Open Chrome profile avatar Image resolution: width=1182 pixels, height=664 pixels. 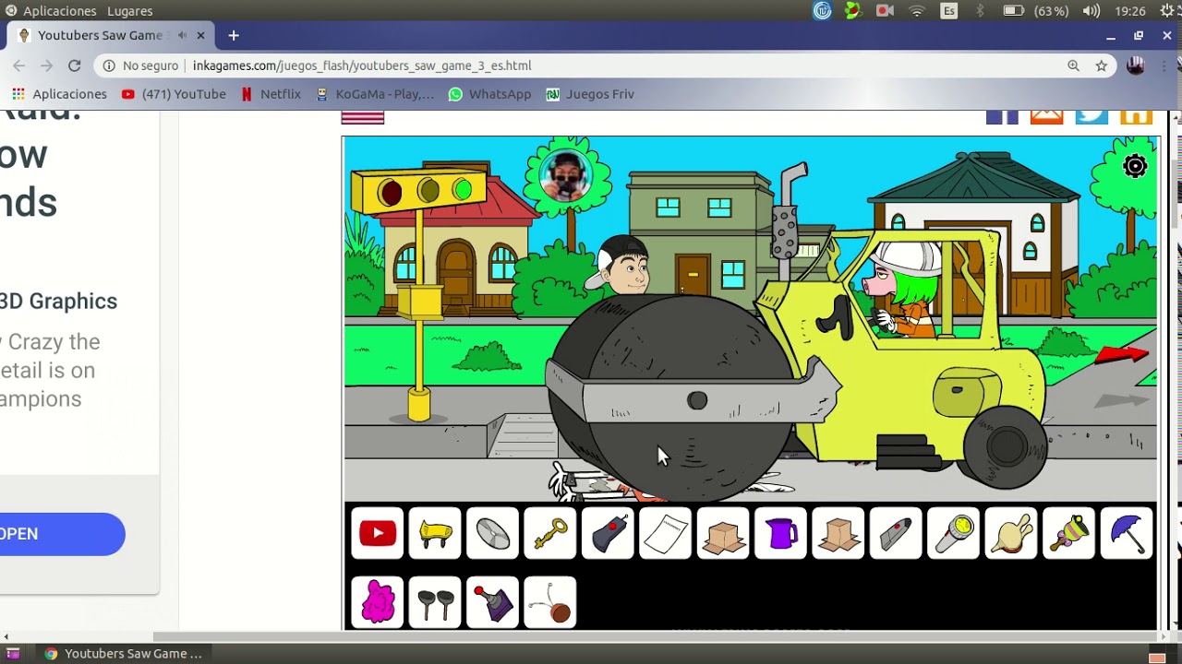(x=1136, y=65)
